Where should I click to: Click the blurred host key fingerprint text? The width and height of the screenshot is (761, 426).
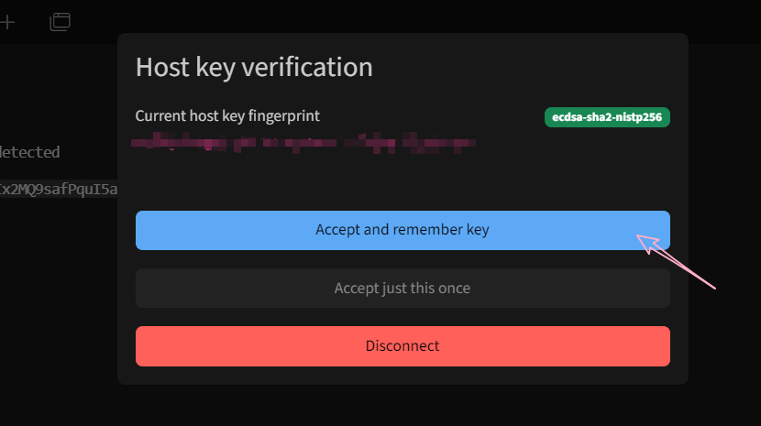[x=303, y=143]
